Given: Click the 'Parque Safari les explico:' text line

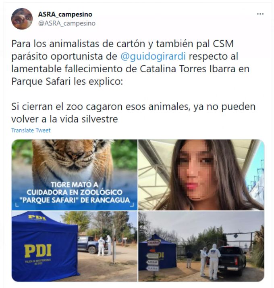Looking at the screenshot, I should click(67, 81).
